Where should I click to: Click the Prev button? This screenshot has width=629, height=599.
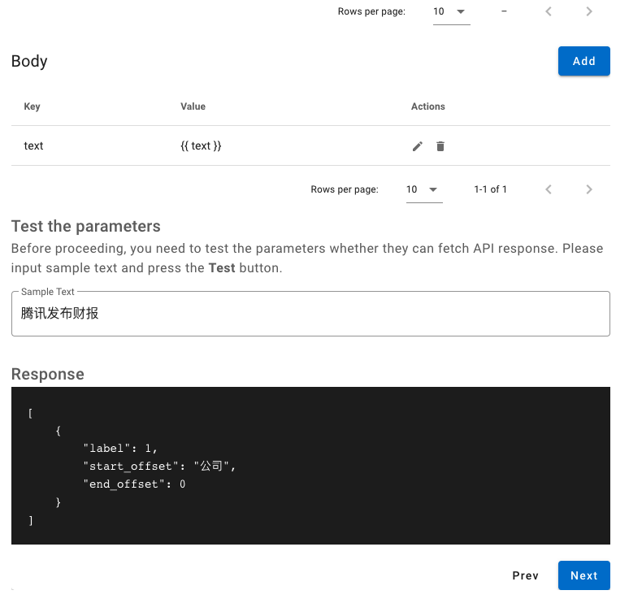coord(525,575)
